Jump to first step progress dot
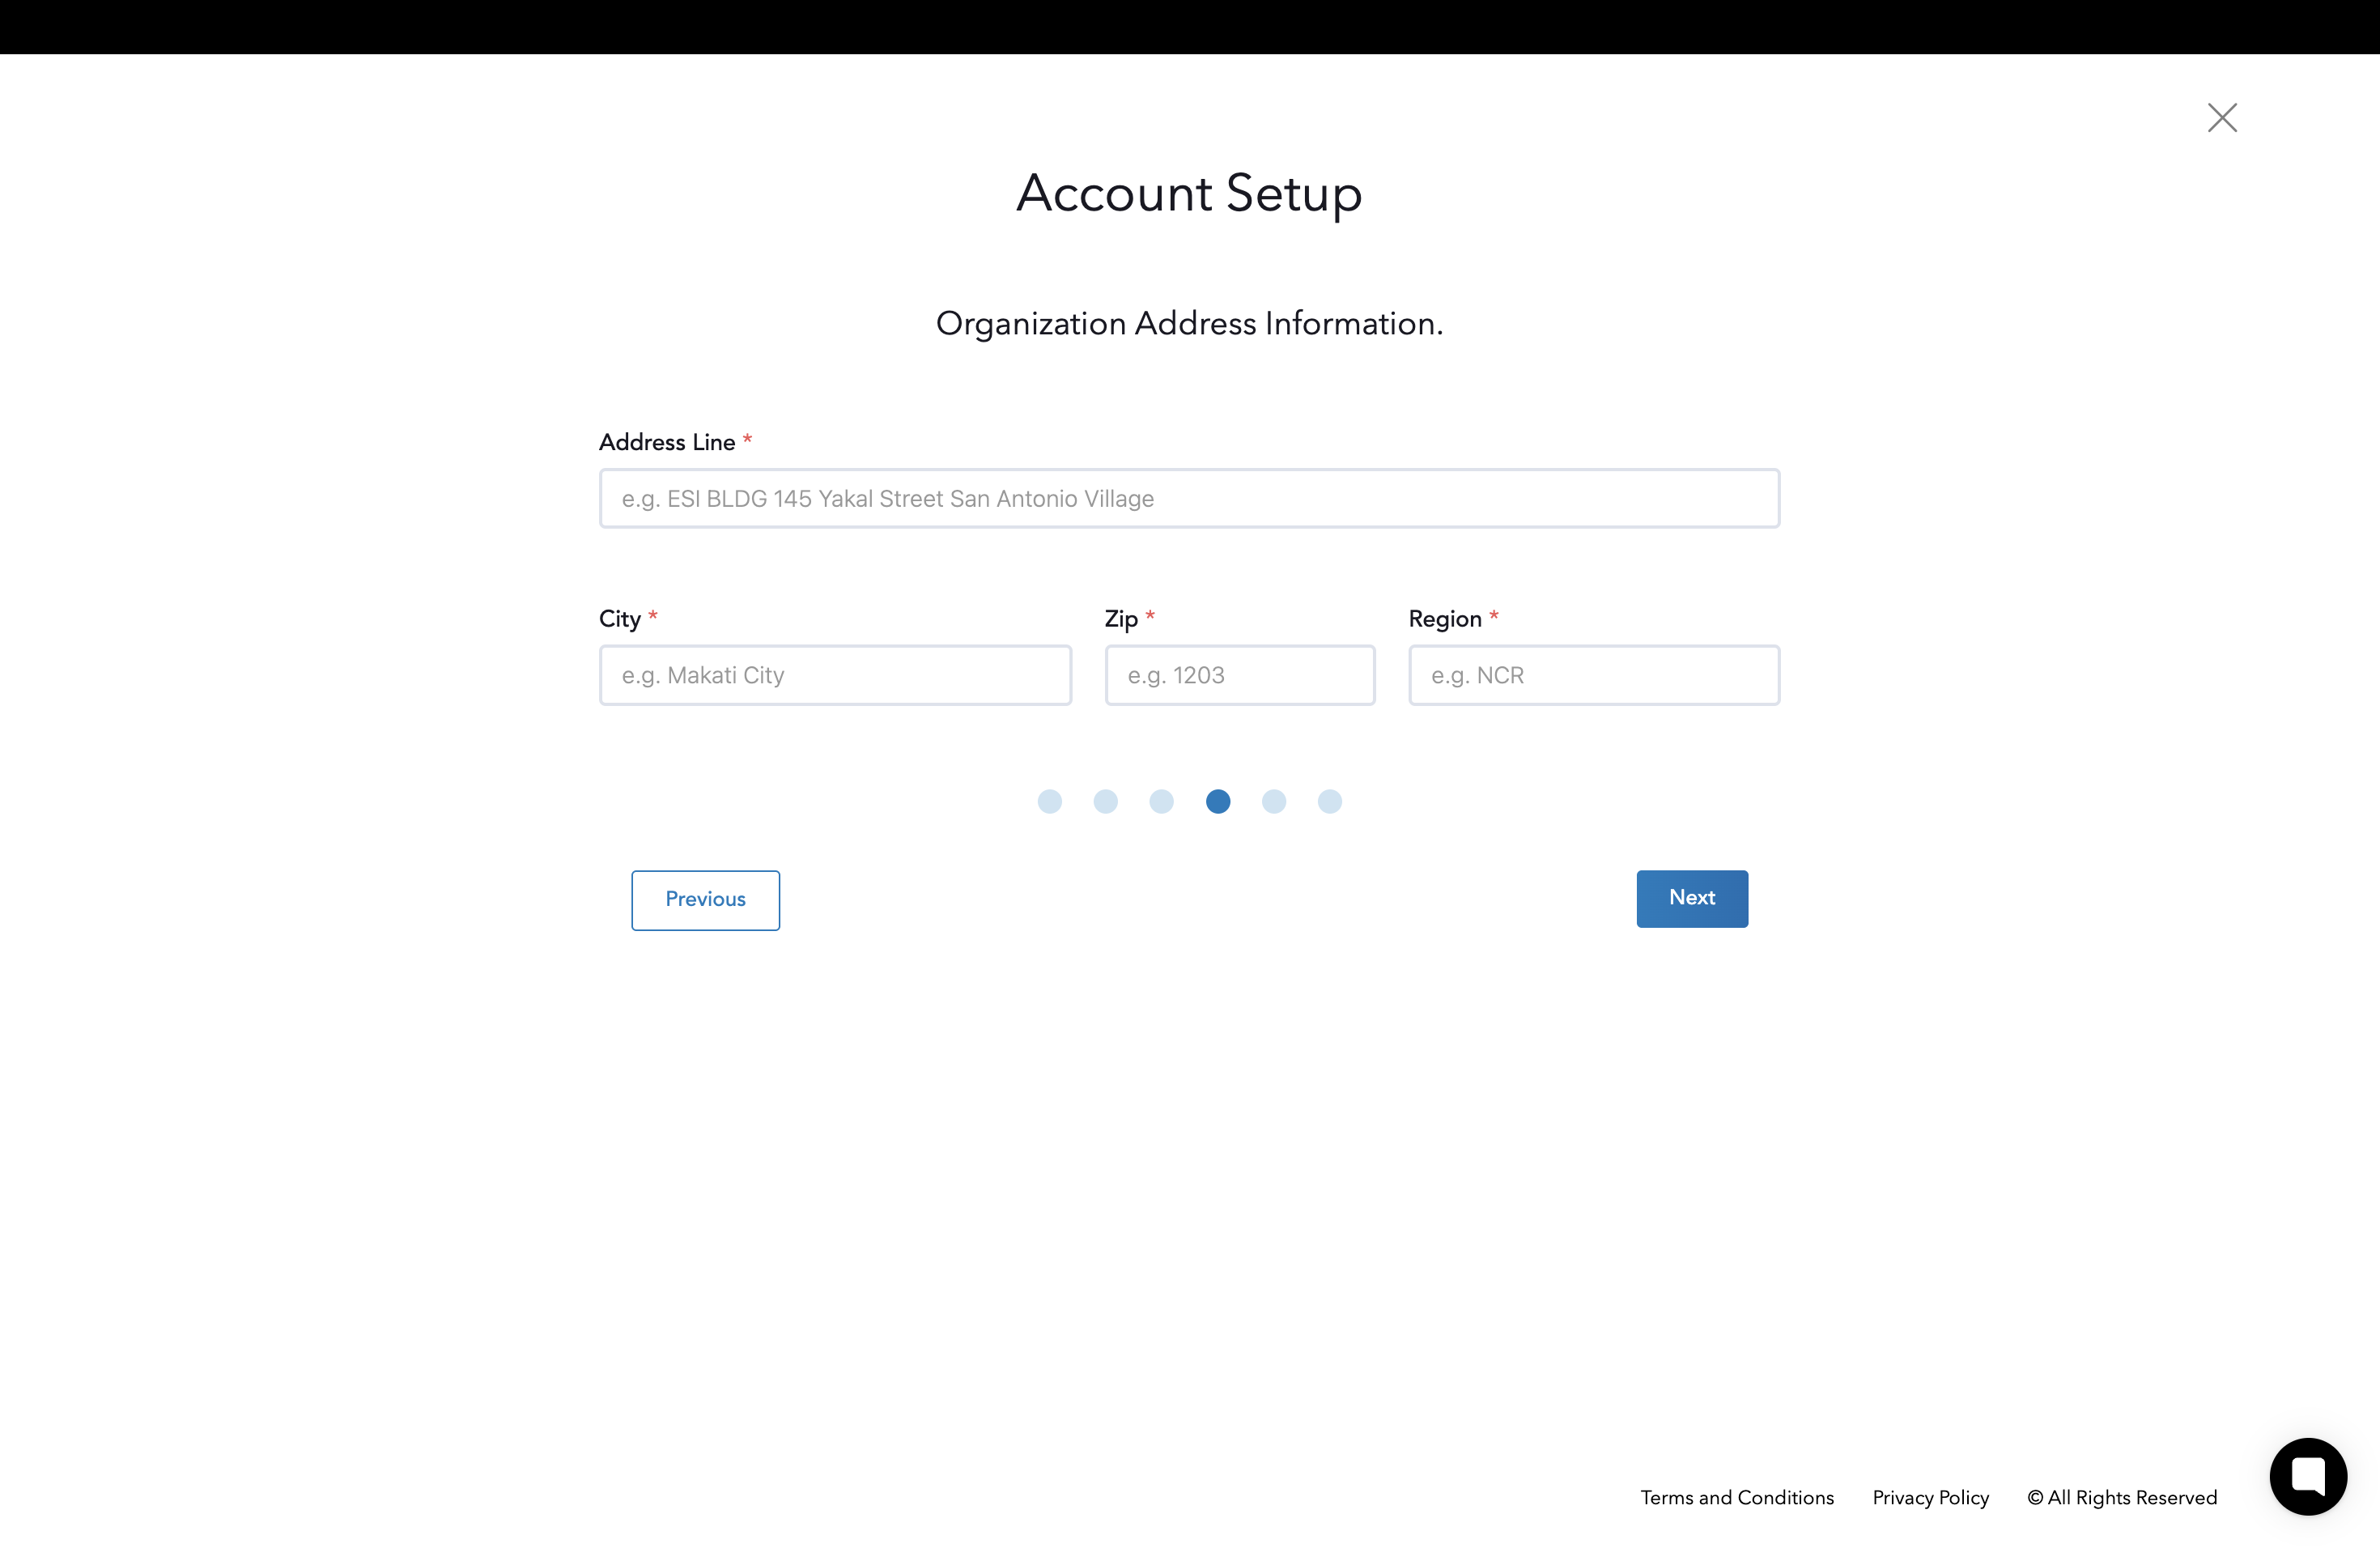Screen dimensions: 2380x1548 tap(1049, 801)
